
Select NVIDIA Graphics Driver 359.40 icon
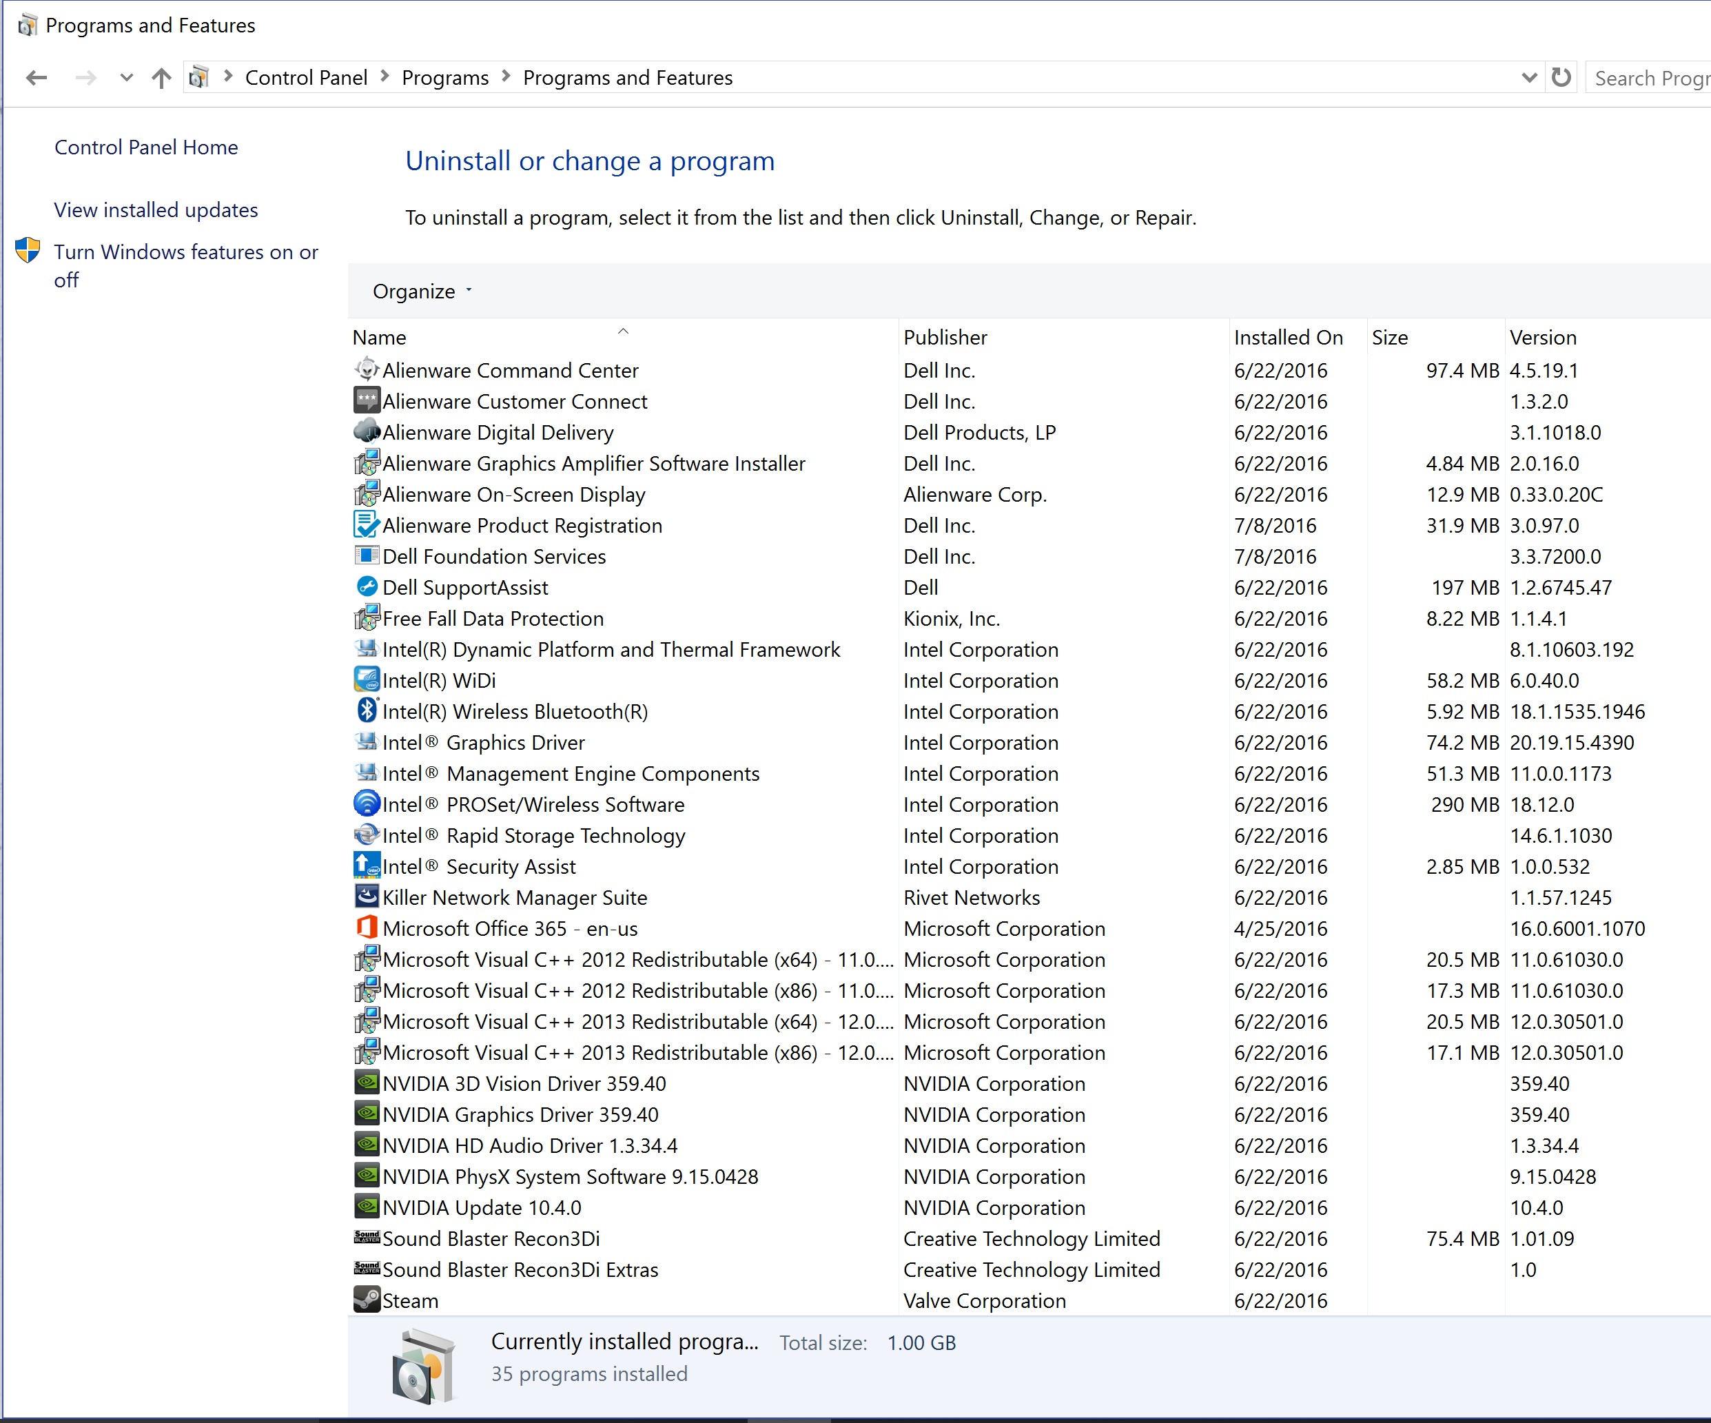point(367,1114)
